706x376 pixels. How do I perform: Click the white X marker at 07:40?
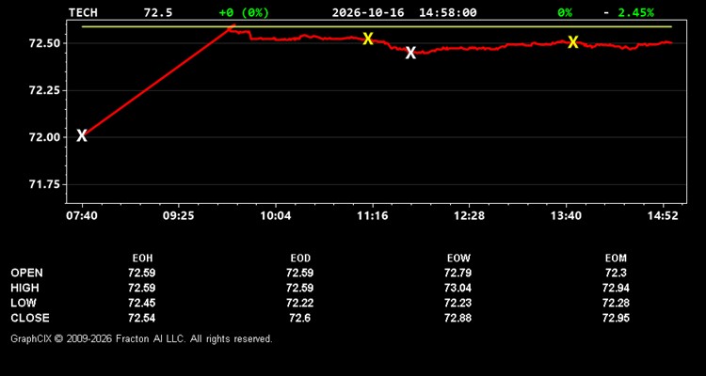tap(82, 135)
